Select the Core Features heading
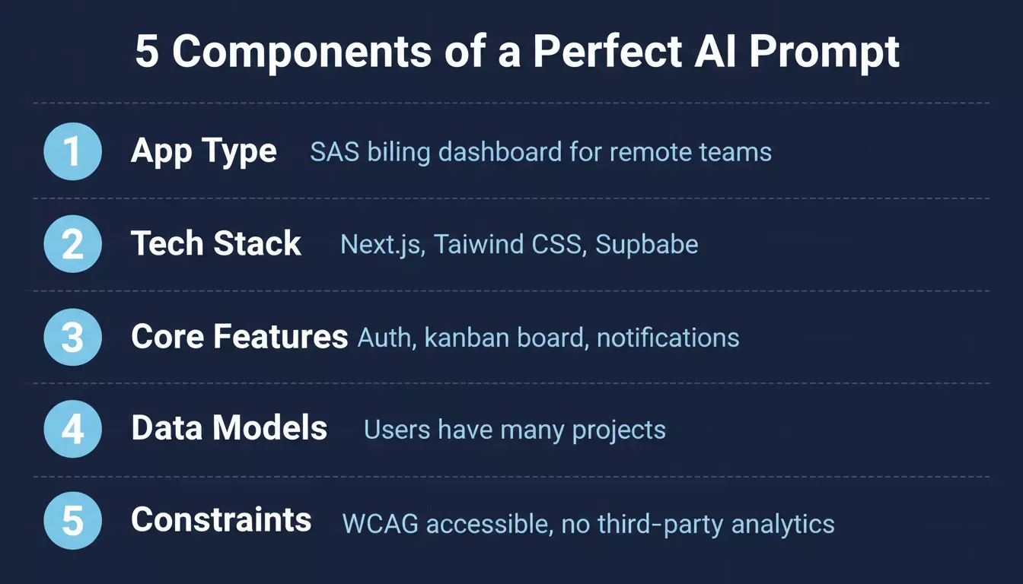This screenshot has width=1023, height=584. point(239,336)
